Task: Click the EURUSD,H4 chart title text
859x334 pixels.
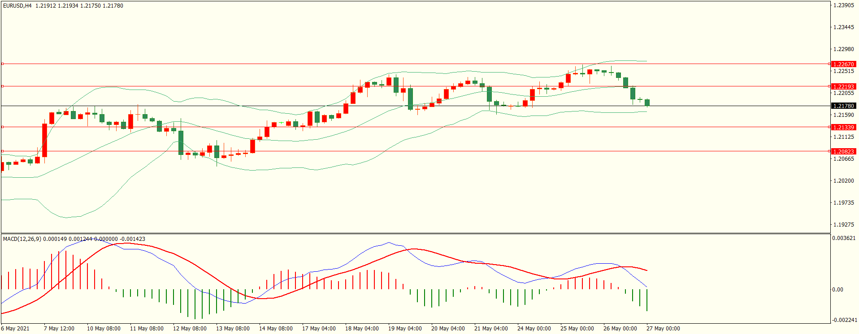Action: point(17,6)
